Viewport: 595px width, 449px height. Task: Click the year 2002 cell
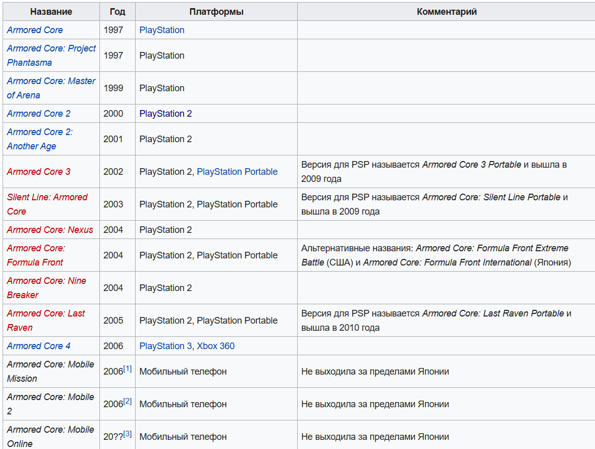click(118, 171)
